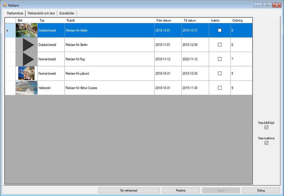
Task: Click the Ordning value 6 cell
Action: (x=241, y=45)
